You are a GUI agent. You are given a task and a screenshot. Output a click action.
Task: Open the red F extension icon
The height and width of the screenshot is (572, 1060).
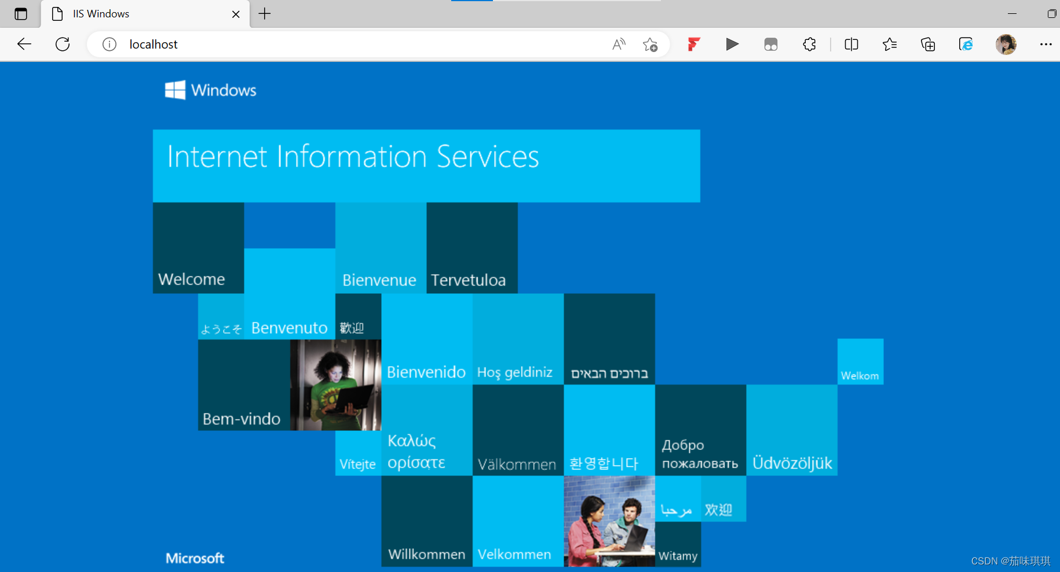[693, 45]
